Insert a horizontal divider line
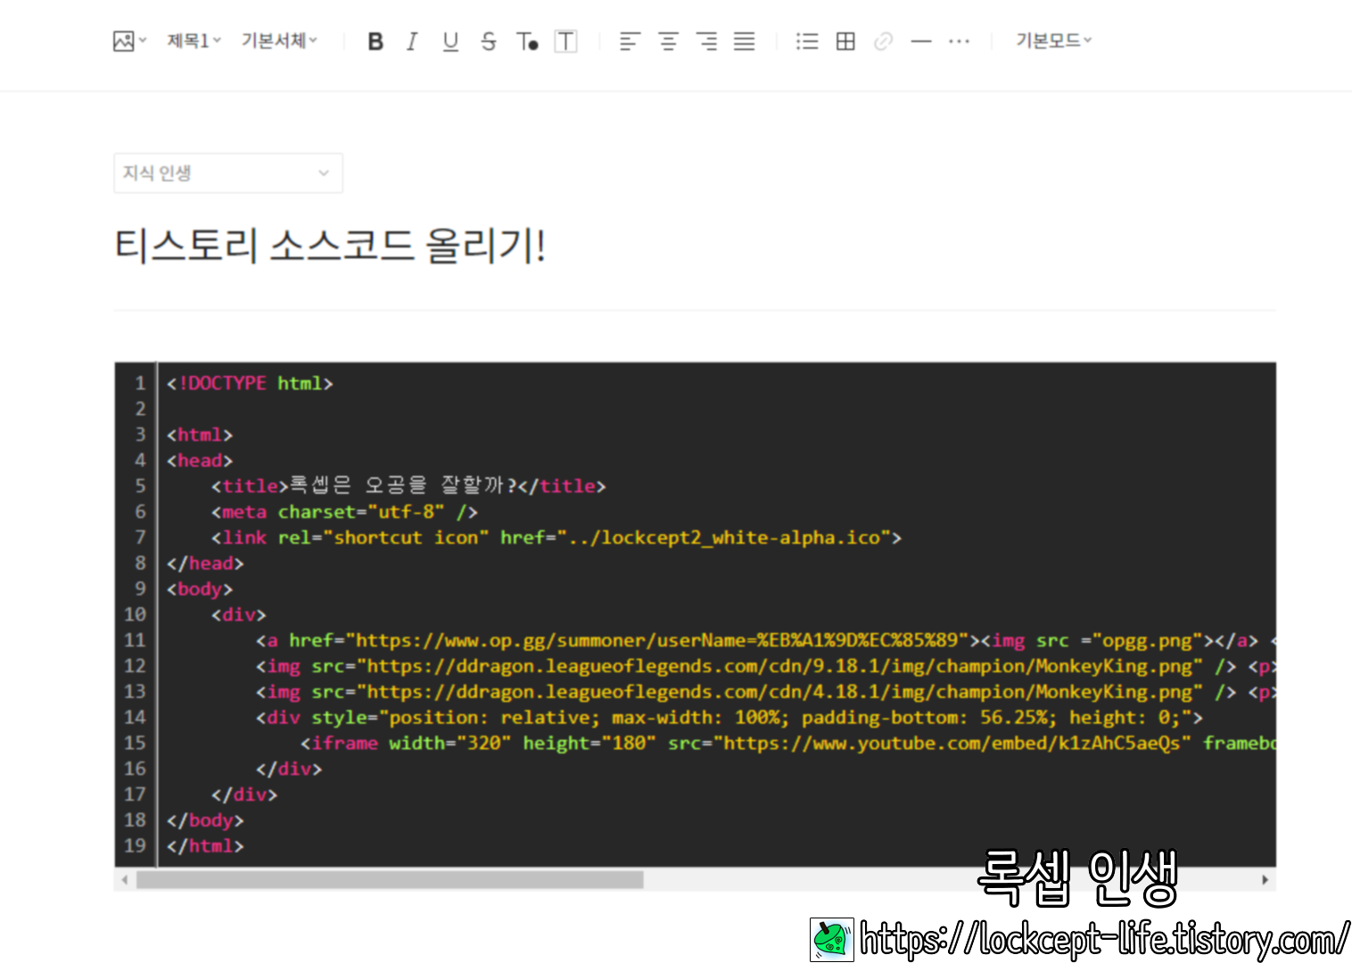 pyautogui.click(x=921, y=41)
